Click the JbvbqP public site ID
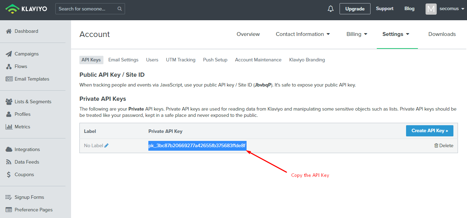Viewport: 467px width, 218px height. [263, 85]
